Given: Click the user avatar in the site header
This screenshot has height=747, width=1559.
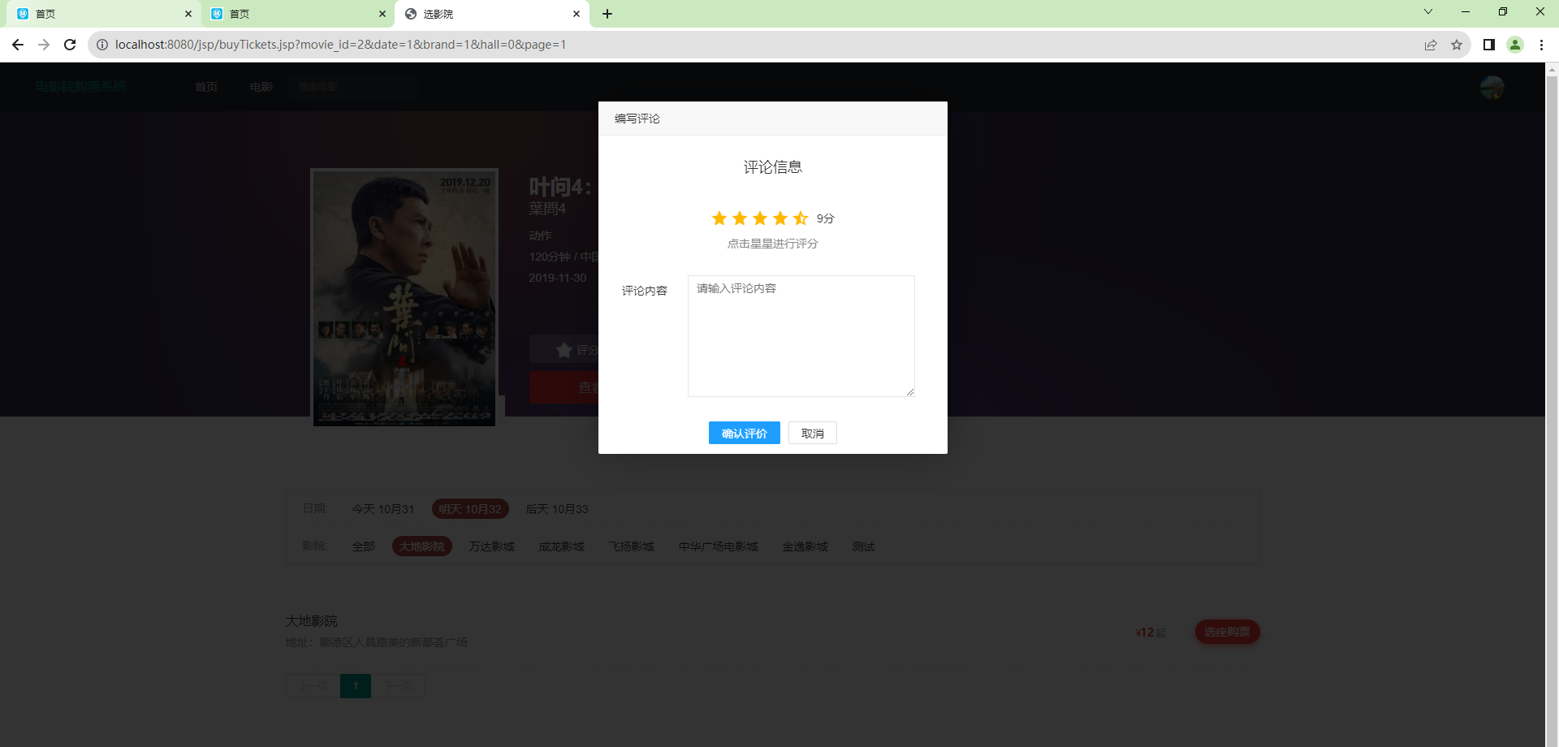Looking at the screenshot, I should pos(1492,87).
